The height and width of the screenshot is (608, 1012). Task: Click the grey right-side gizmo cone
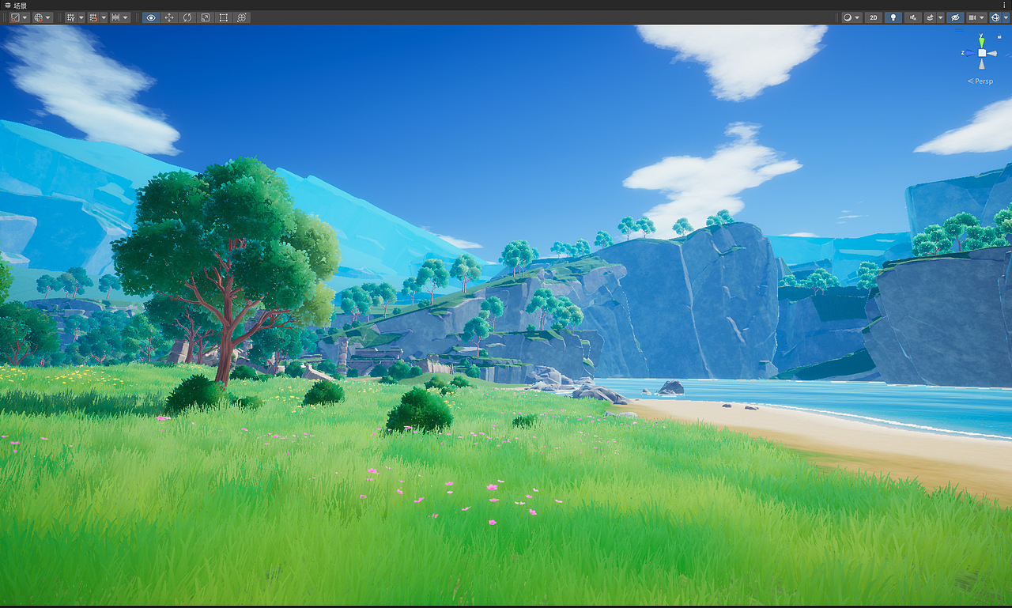tap(992, 54)
